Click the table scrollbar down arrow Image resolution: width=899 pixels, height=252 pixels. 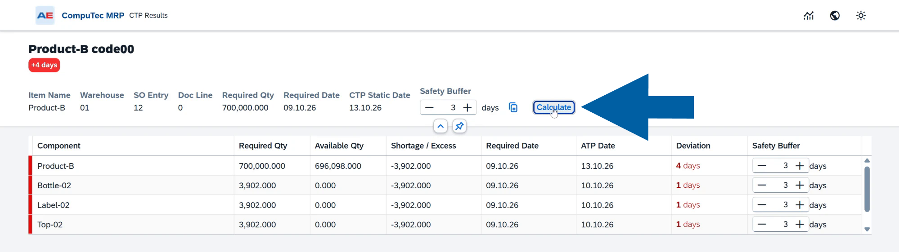point(867,230)
